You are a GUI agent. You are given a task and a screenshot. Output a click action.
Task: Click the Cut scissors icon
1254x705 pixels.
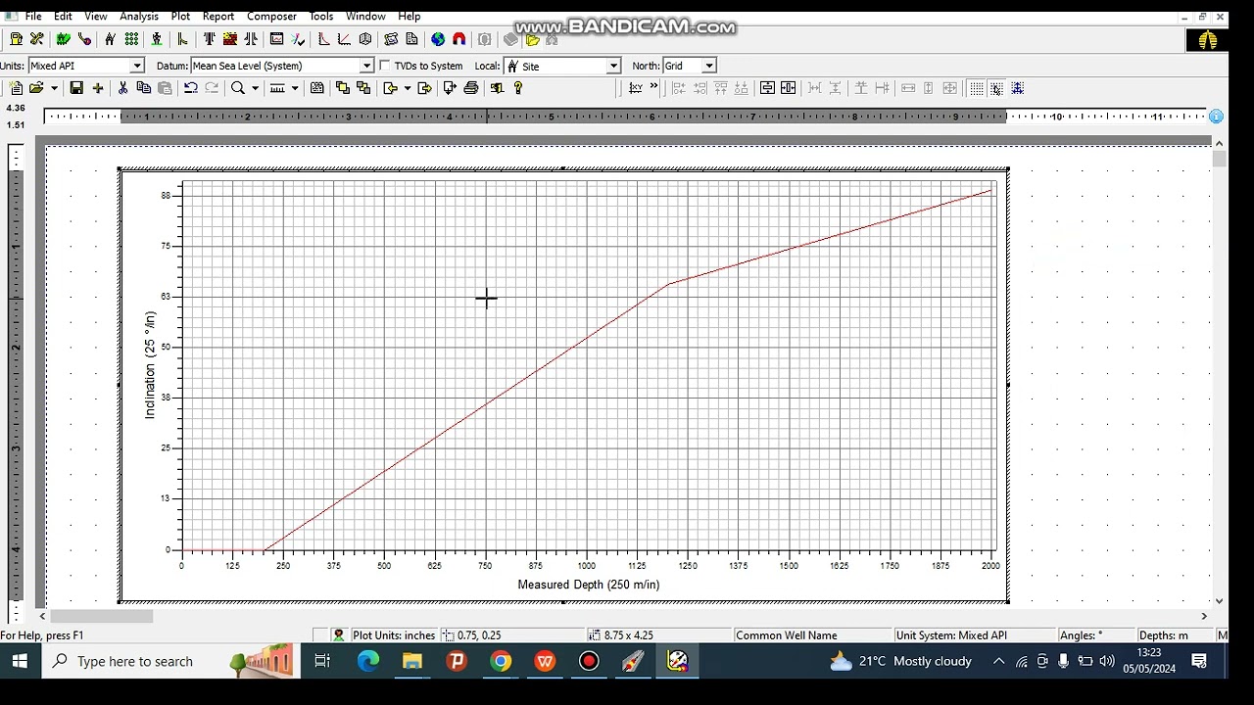(x=122, y=88)
